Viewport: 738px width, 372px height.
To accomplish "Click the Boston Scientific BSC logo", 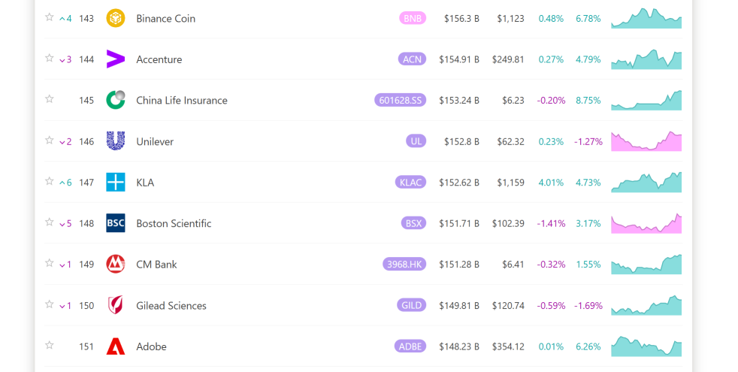I will pyautogui.click(x=115, y=223).
